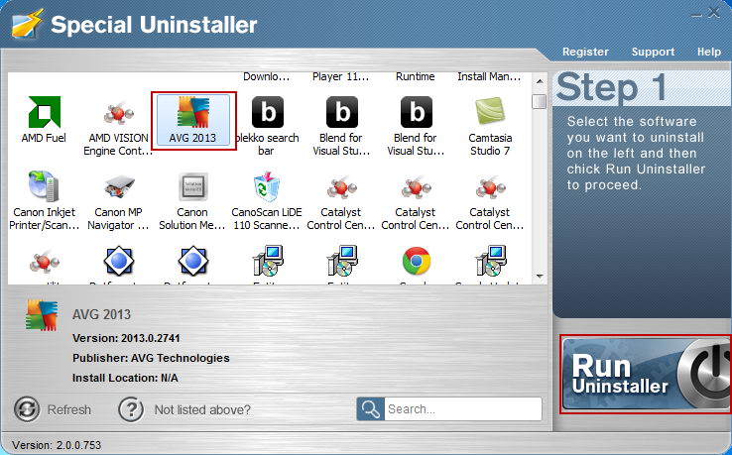Select the AMD Fuel program icon
The image size is (732, 455).
point(44,120)
